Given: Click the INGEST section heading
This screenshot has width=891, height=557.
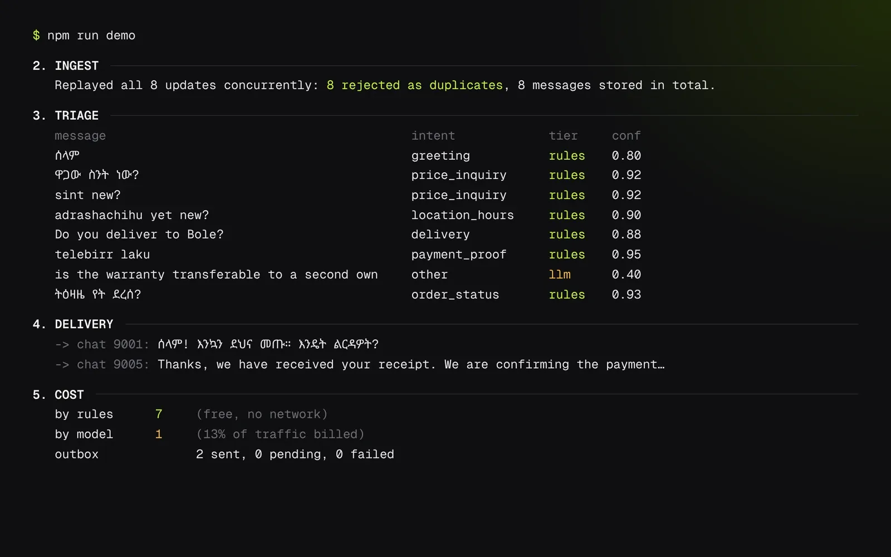Looking at the screenshot, I should point(77,66).
